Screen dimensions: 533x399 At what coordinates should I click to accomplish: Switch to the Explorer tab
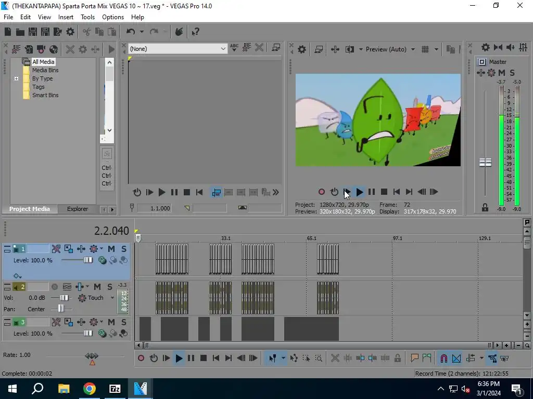78,209
